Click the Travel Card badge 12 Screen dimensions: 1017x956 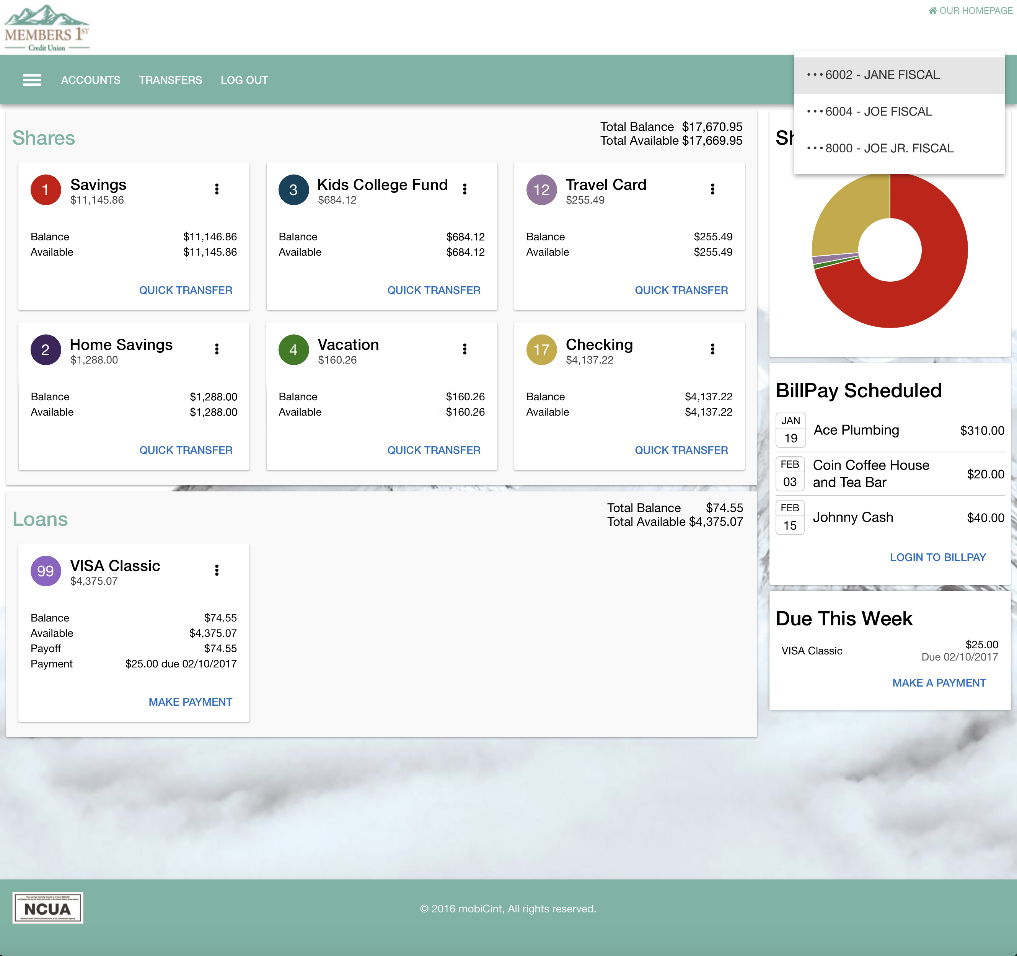tap(541, 190)
